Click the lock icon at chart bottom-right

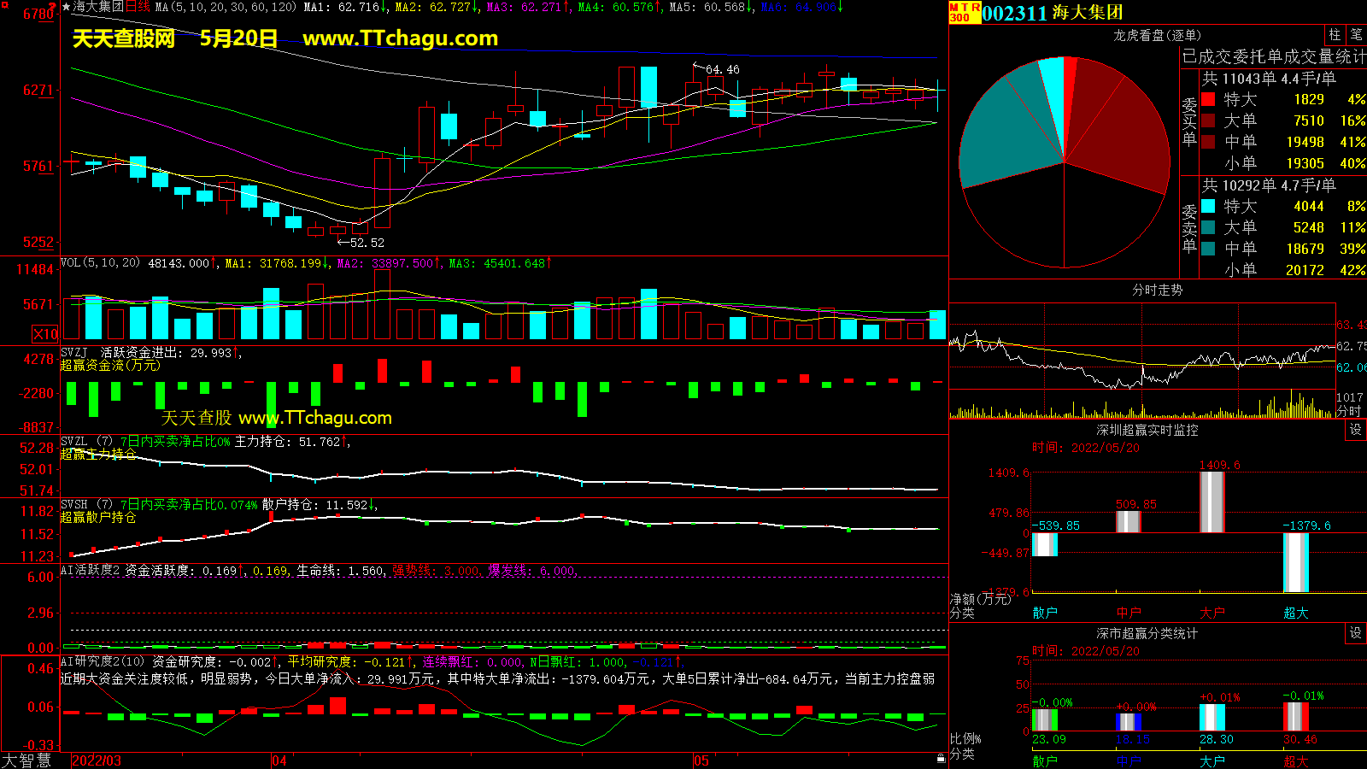click(x=941, y=758)
